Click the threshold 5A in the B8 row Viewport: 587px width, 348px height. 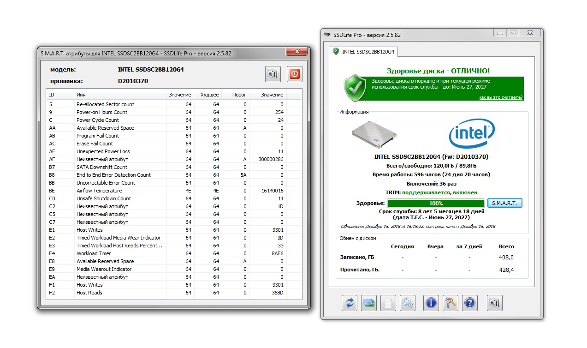coord(243,175)
